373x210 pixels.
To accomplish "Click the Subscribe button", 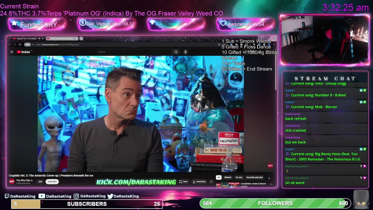I will click(x=52, y=181).
